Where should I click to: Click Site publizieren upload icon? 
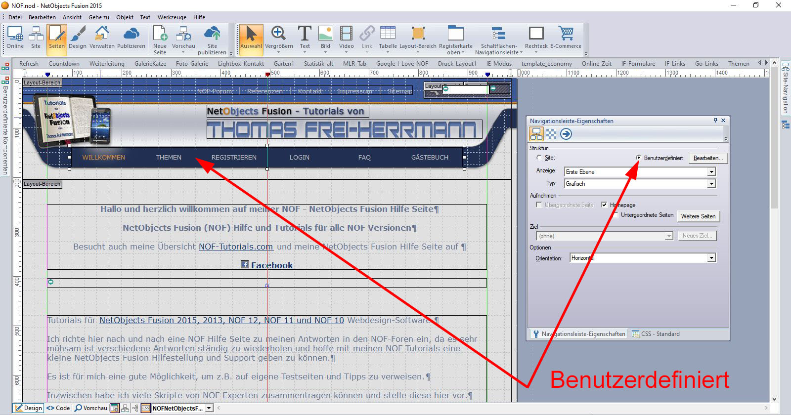point(212,34)
